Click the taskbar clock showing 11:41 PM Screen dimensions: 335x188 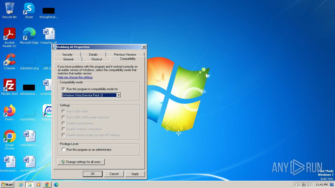tap(321, 185)
